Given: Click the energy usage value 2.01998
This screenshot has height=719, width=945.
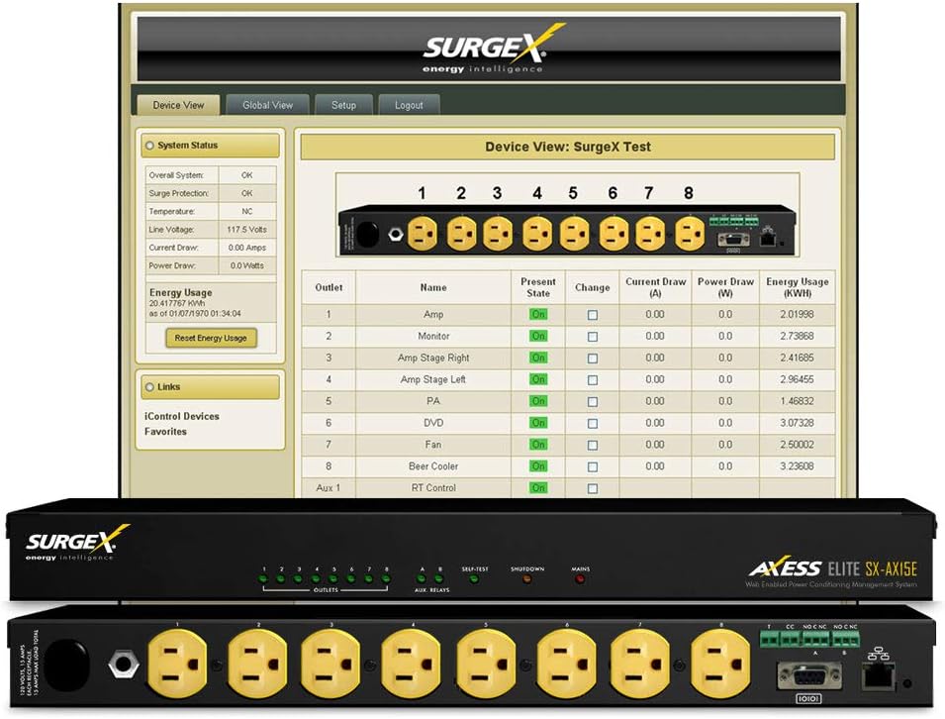Looking at the screenshot, I should tap(797, 314).
